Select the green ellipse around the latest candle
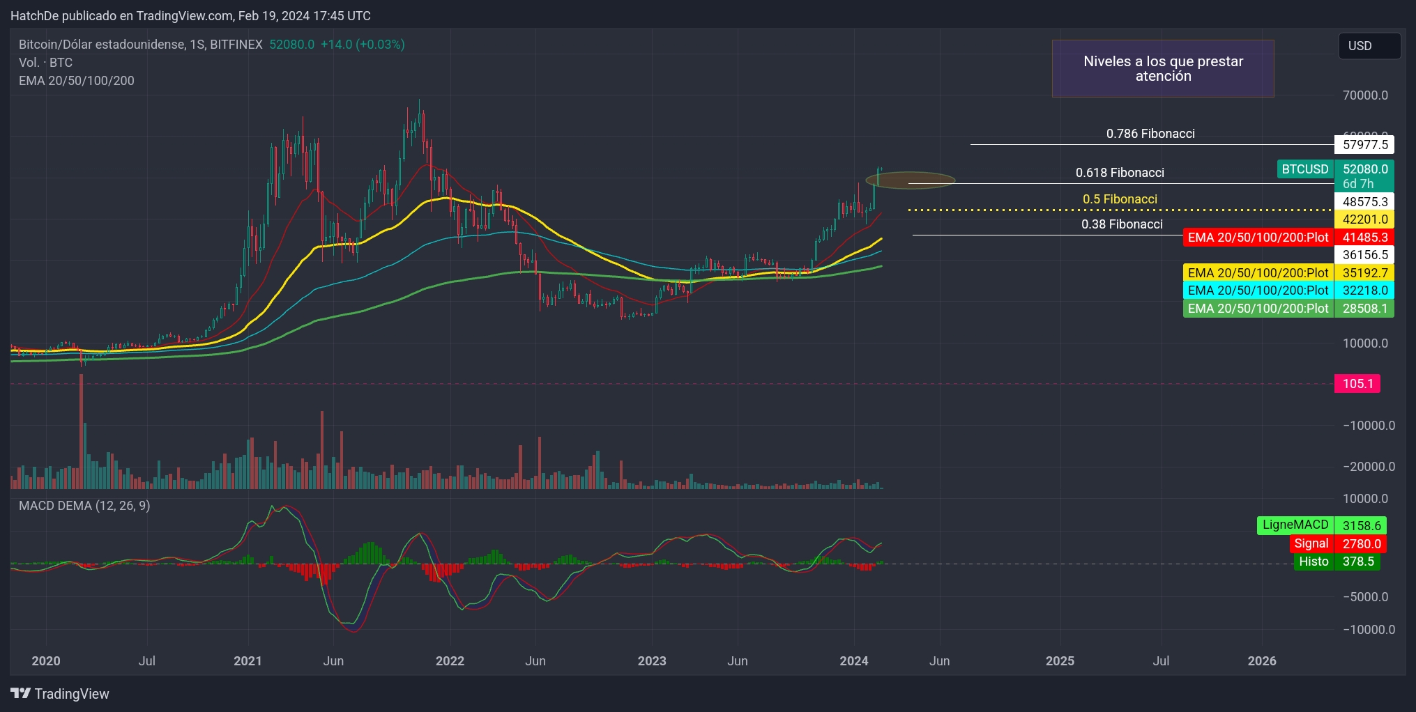The width and height of the screenshot is (1416, 712). coord(910,180)
